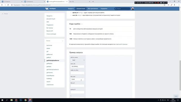This screenshot has width=181, height=102.
Task: Switch to the New Tab browser tab
Action: pyautogui.click(x=79, y=2)
